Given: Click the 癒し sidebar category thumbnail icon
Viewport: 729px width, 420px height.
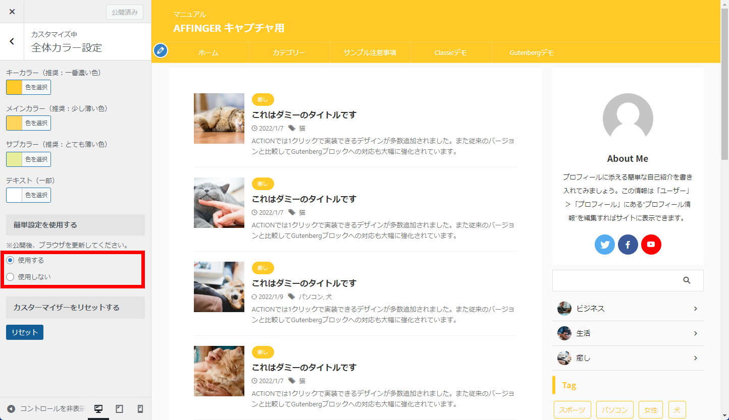Looking at the screenshot, I should click(564, 358).
